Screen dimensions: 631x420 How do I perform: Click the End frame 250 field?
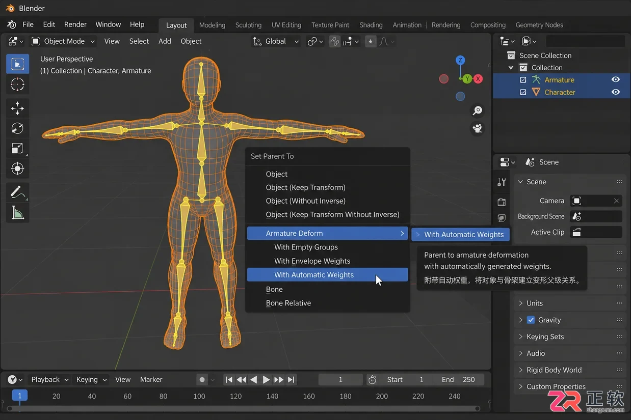458,380
